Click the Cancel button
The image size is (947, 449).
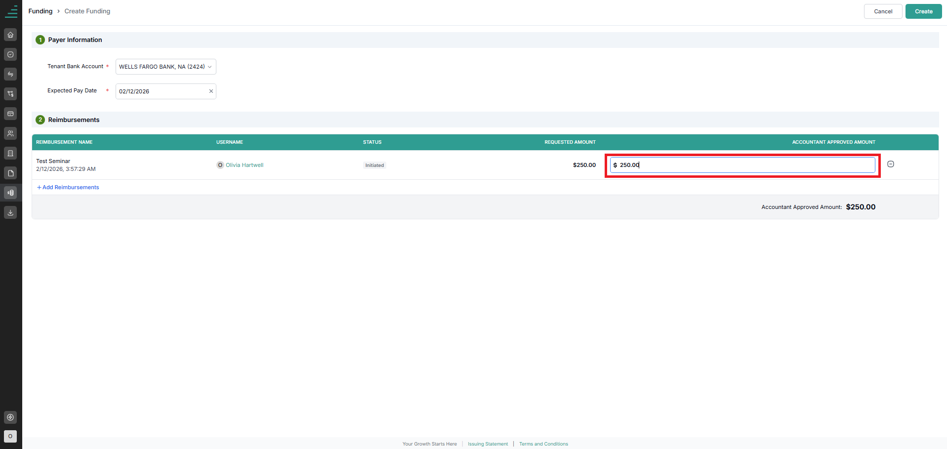click(x=883, y=11)
